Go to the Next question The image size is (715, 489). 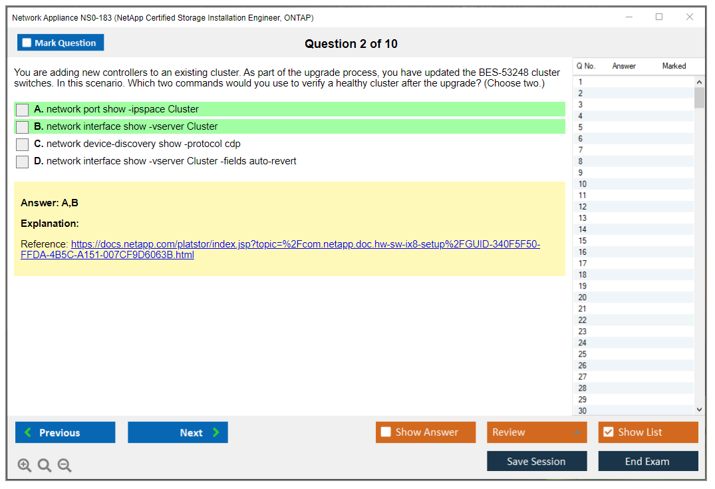coord(178,432)
